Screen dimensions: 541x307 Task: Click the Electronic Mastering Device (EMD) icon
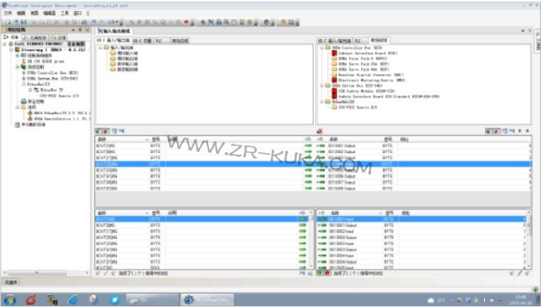(x=334, y=79)
